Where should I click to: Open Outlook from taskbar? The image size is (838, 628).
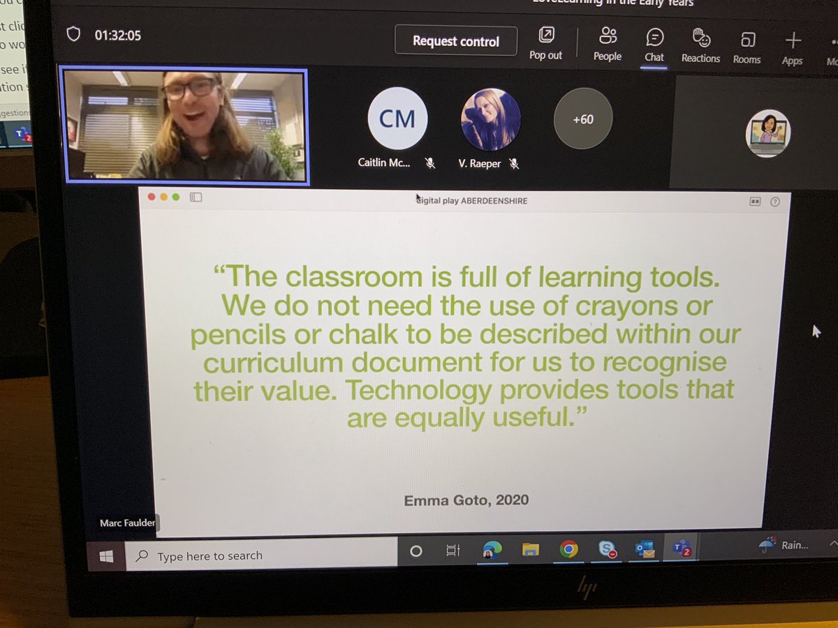point(643,549)
